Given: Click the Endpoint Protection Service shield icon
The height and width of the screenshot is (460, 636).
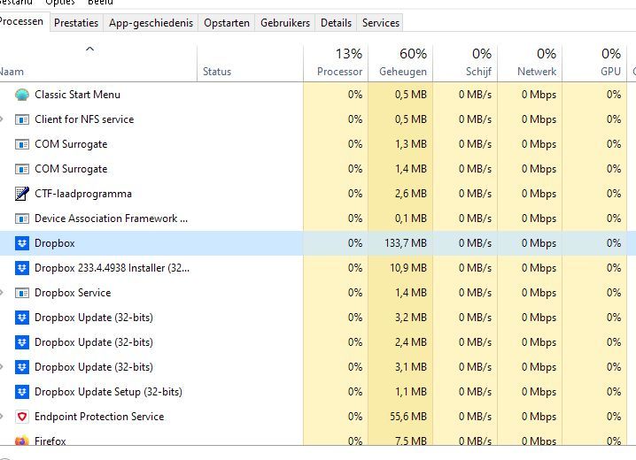Looking at the screenshot, I should [22, 417].
